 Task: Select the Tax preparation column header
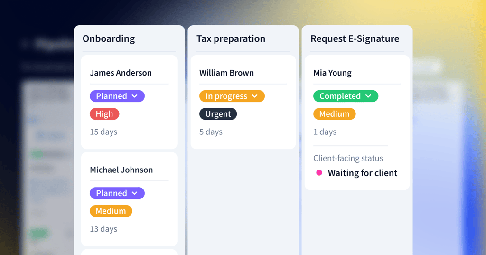coord(231,39)
